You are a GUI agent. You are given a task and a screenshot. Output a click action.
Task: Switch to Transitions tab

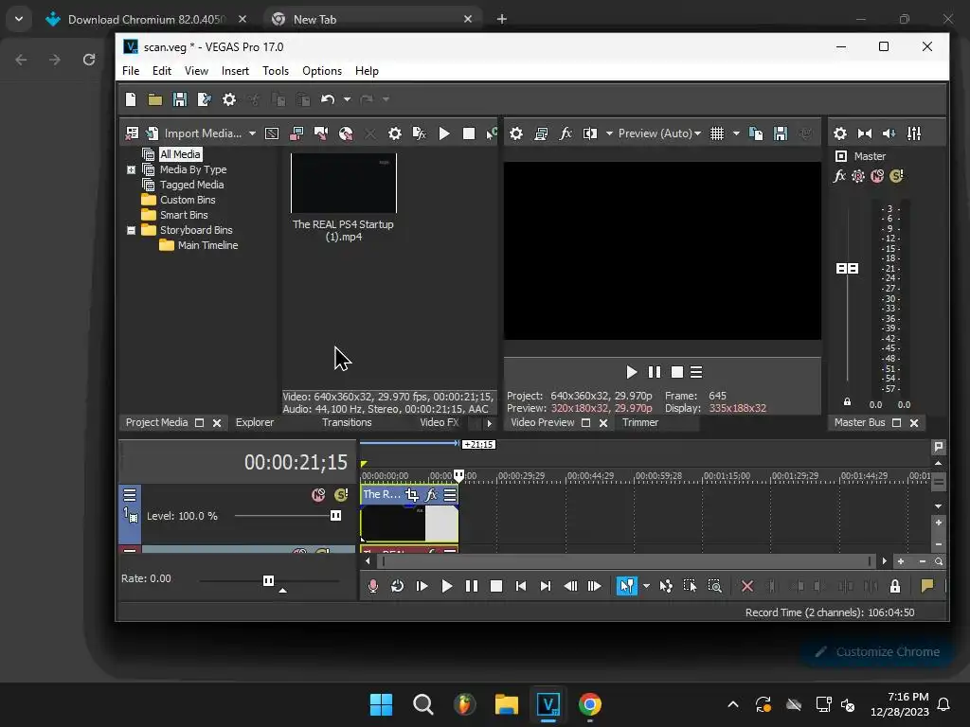[x=347, y=423]
